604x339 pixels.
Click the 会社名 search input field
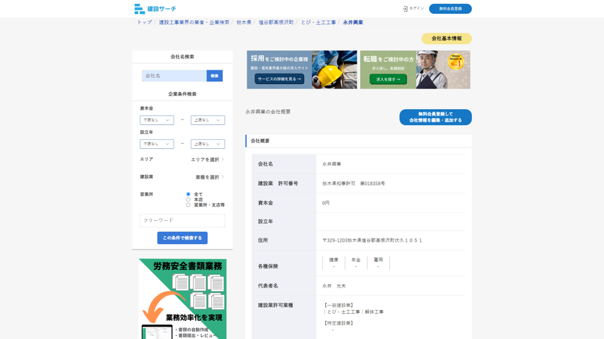[x=174, y=75]
